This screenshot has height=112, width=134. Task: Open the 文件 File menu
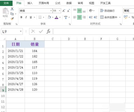[6, 3]
